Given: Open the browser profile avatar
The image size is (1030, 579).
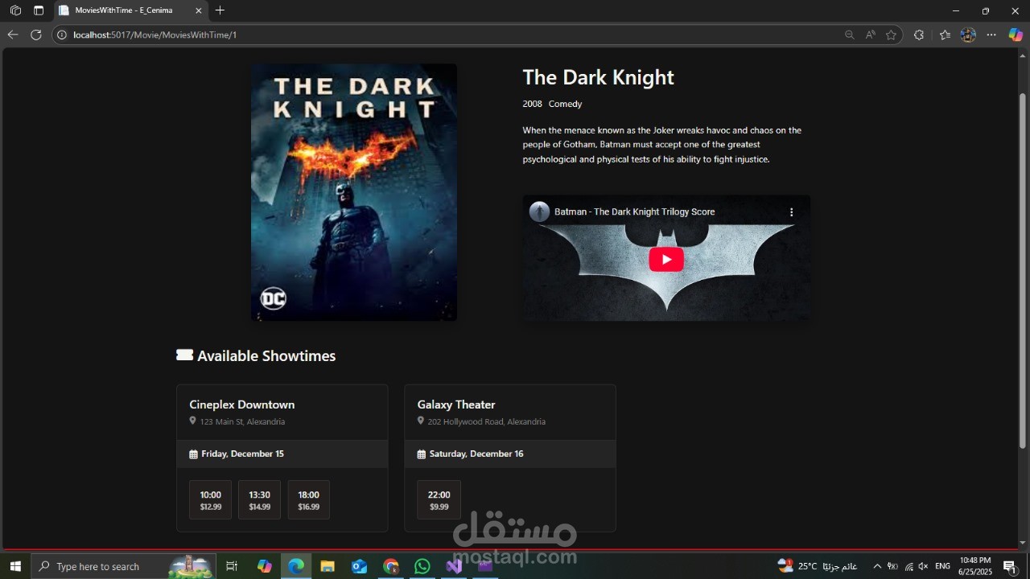Looking at the screenshot, I should click(x=968, y=35).
